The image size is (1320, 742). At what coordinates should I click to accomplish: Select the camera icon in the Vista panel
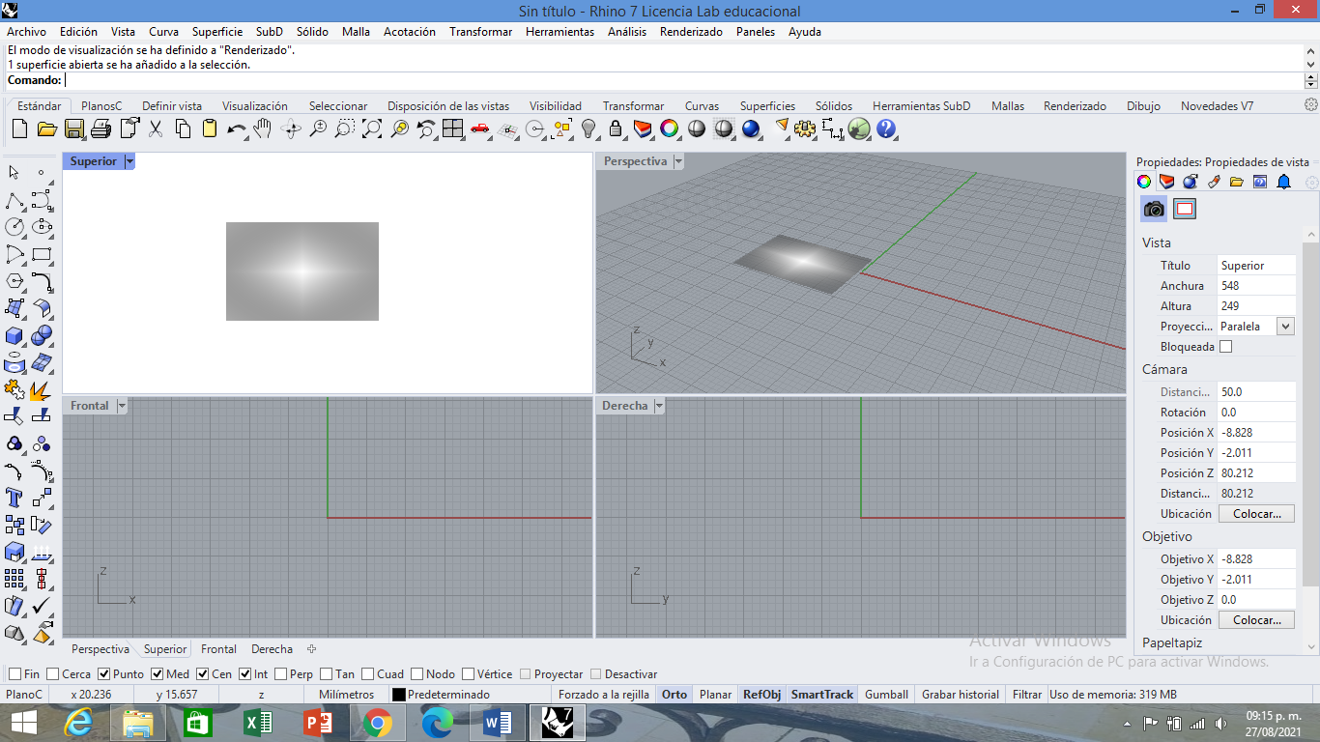(x=1154, y=209)
